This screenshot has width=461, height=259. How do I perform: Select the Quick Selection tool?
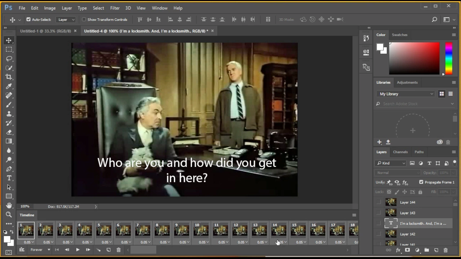(x=9, y=68)
